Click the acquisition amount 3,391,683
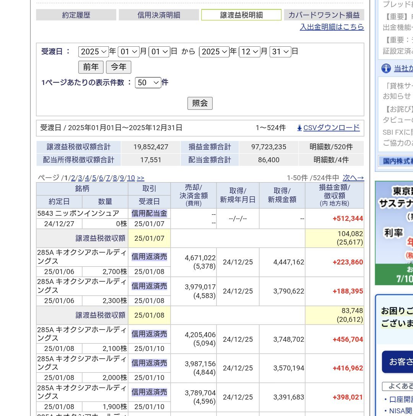Image resolution: width=413 pixels, height=416 pixels. [x=289, y=397]
